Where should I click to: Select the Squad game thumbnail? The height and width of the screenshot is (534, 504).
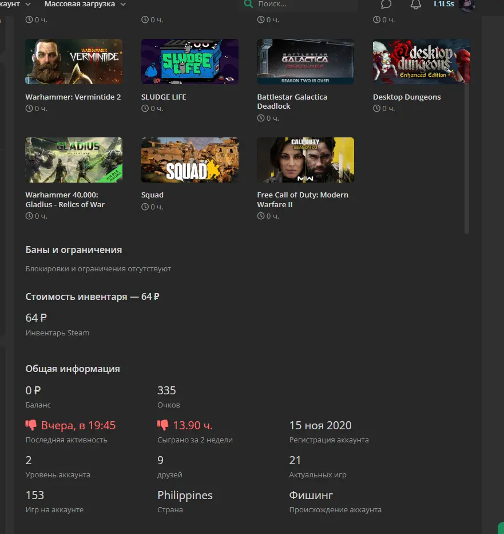pyautogui.click(x=189, y=160)
